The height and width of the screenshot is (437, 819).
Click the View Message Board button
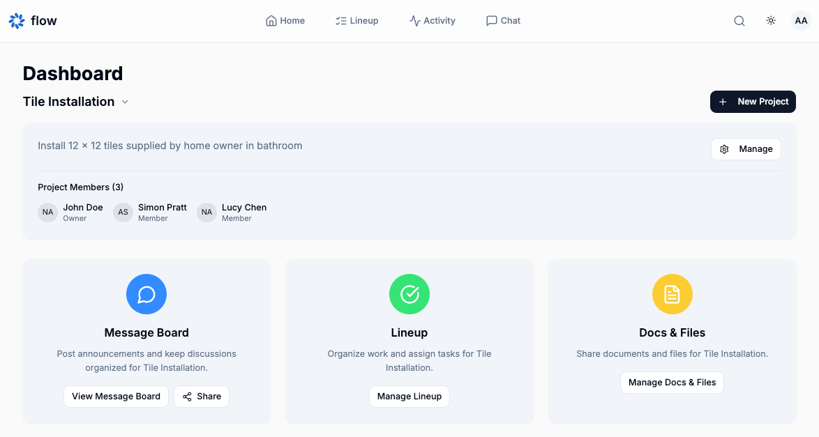pos(116,396)
